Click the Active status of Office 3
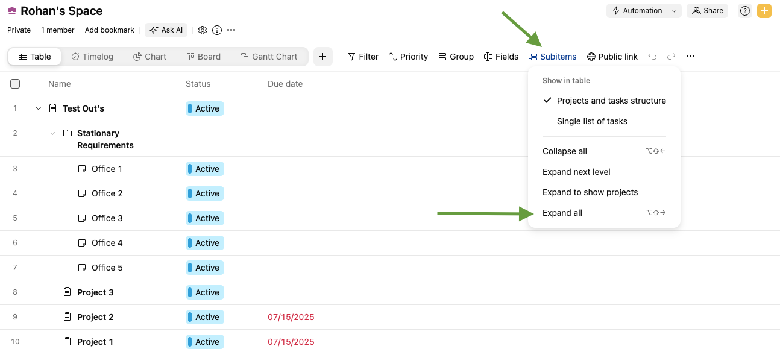This screenshot has width=780, height=355. pos(205,218)
